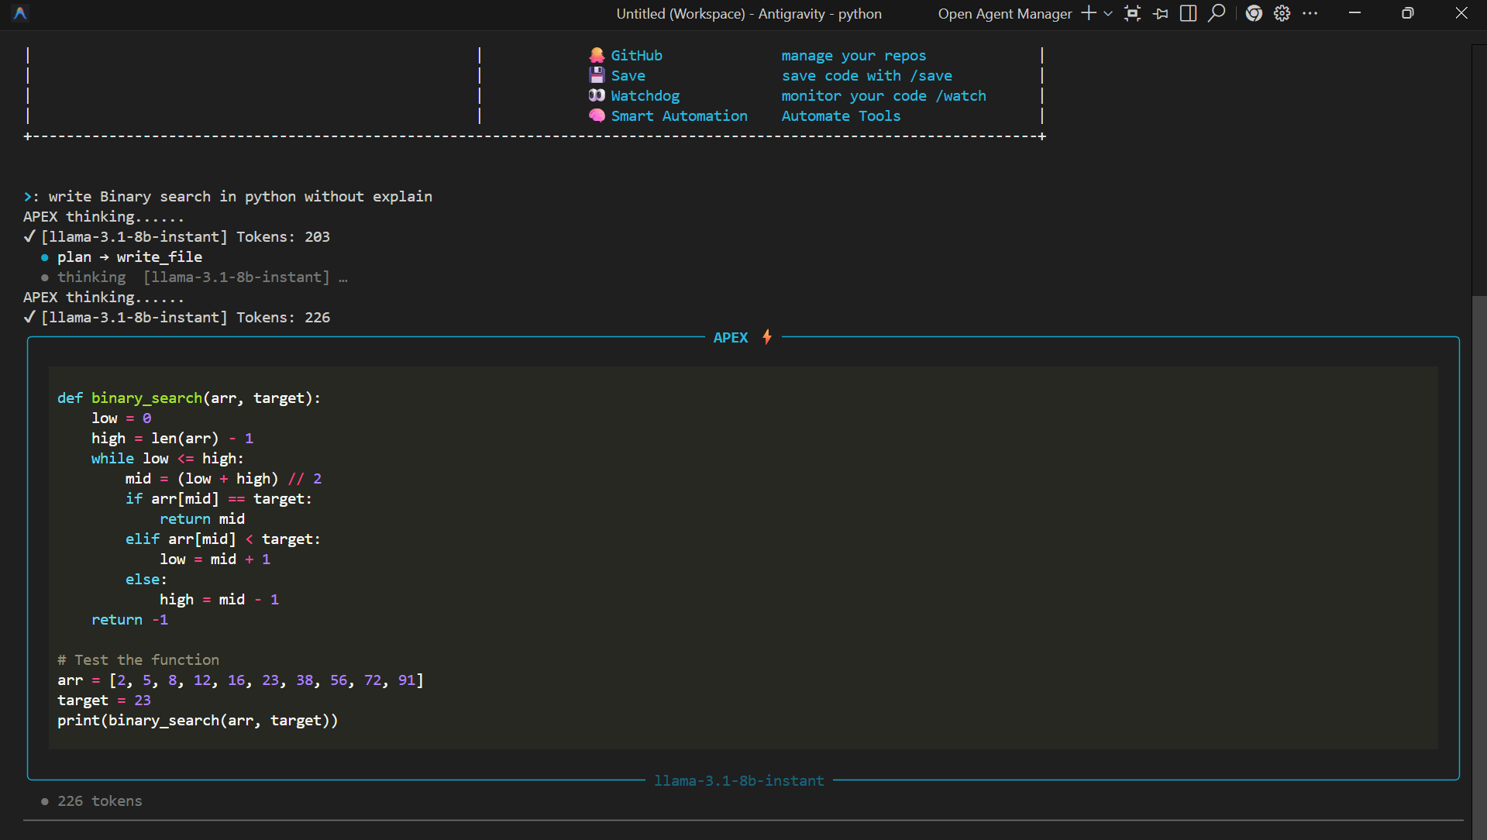Restore down the Antigravity window

click(x=1408, y=13)
